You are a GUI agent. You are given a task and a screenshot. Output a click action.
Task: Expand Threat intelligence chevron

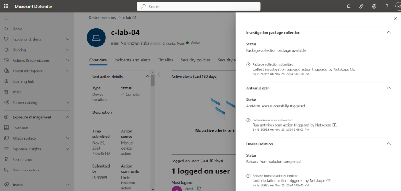67,71
